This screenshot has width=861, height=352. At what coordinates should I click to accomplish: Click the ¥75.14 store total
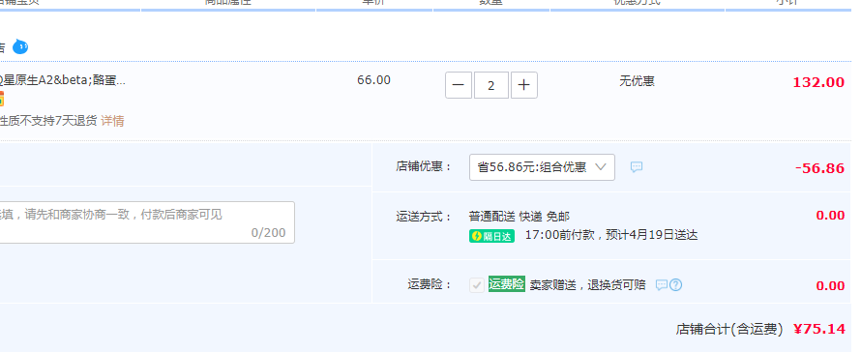pos(819,329)
